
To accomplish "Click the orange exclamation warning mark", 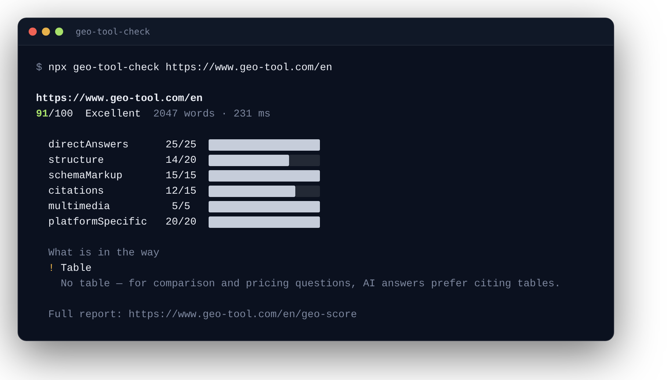I will [51, 268].
